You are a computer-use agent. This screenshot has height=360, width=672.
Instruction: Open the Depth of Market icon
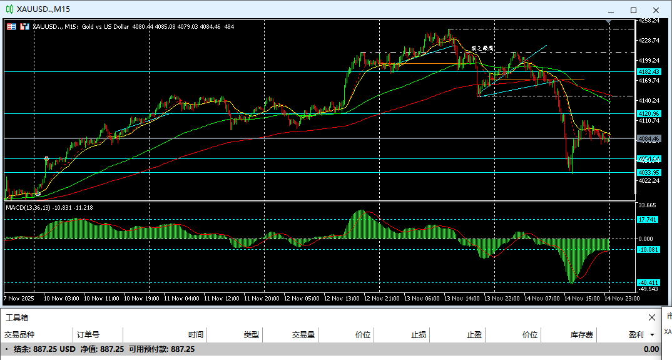click(x=24, y=26)
